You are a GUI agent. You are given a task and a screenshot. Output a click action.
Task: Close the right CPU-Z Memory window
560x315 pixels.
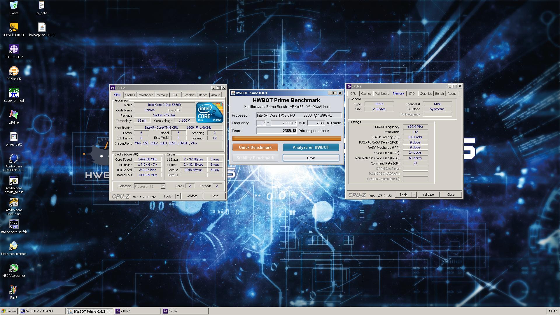click(x=460, y=86)
